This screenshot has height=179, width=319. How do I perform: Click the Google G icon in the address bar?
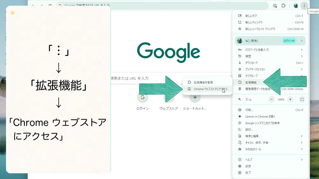60,5
